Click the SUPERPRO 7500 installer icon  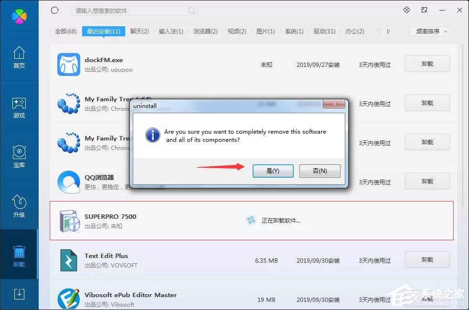[x=69, y=221]
